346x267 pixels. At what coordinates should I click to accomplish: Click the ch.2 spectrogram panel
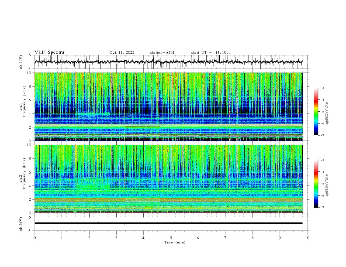pos(168,179)
